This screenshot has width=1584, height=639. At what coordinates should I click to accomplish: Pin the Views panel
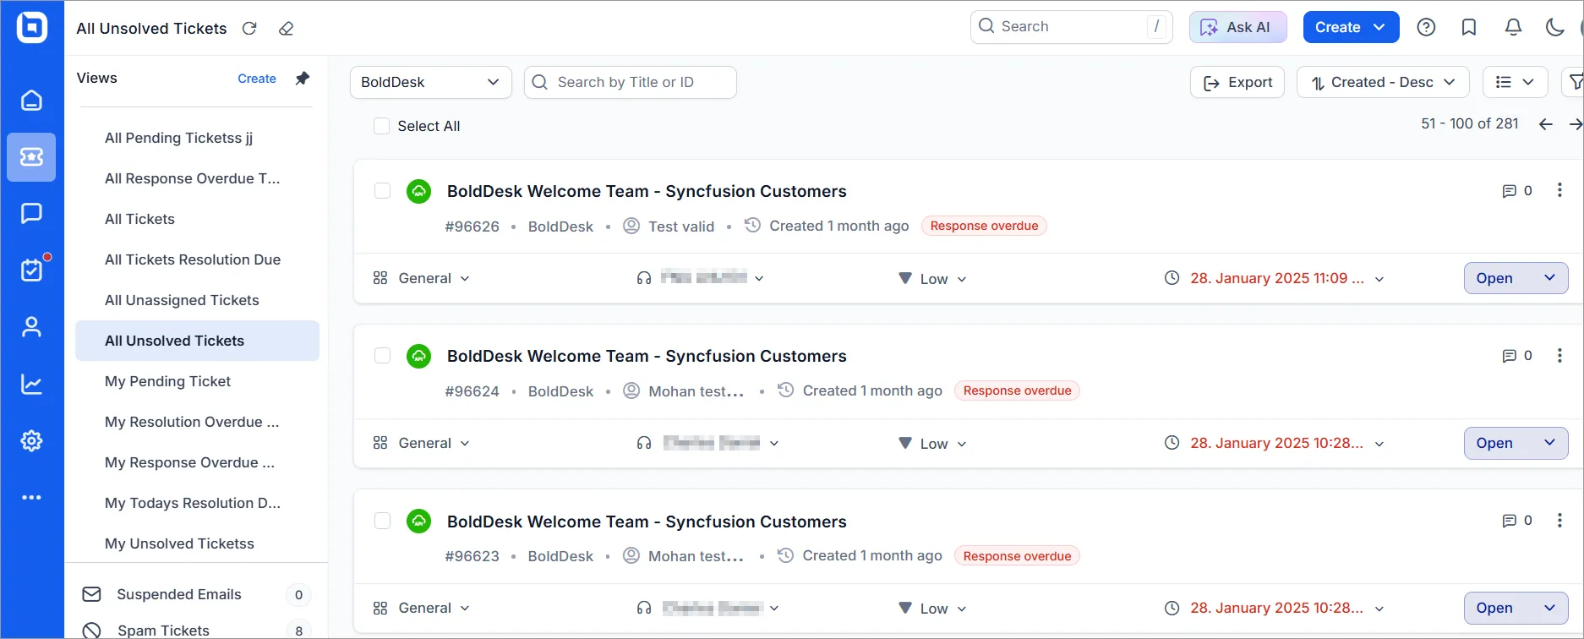(302, 79)
